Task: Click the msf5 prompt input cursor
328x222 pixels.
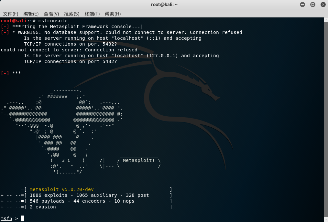Action: pos(22,218)
